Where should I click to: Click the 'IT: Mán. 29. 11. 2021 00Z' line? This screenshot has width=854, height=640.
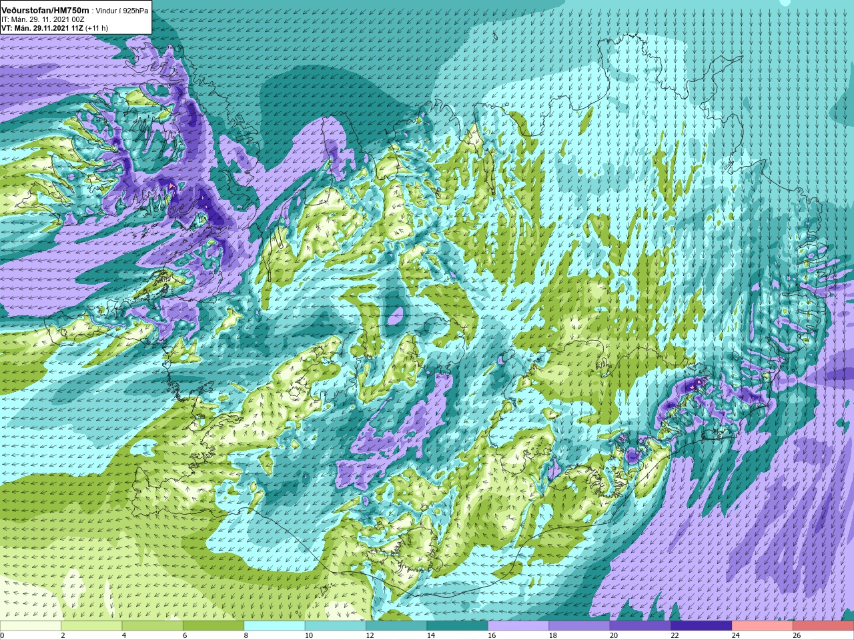click(x=43, y=20)
